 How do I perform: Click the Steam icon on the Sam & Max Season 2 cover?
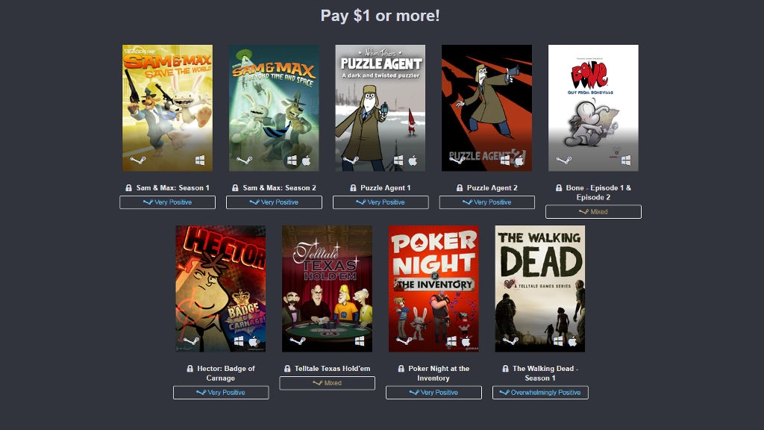(x=244, y=160)
